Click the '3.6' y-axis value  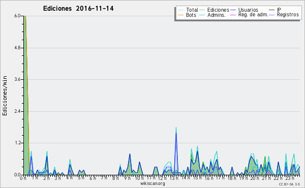point(17,79)
